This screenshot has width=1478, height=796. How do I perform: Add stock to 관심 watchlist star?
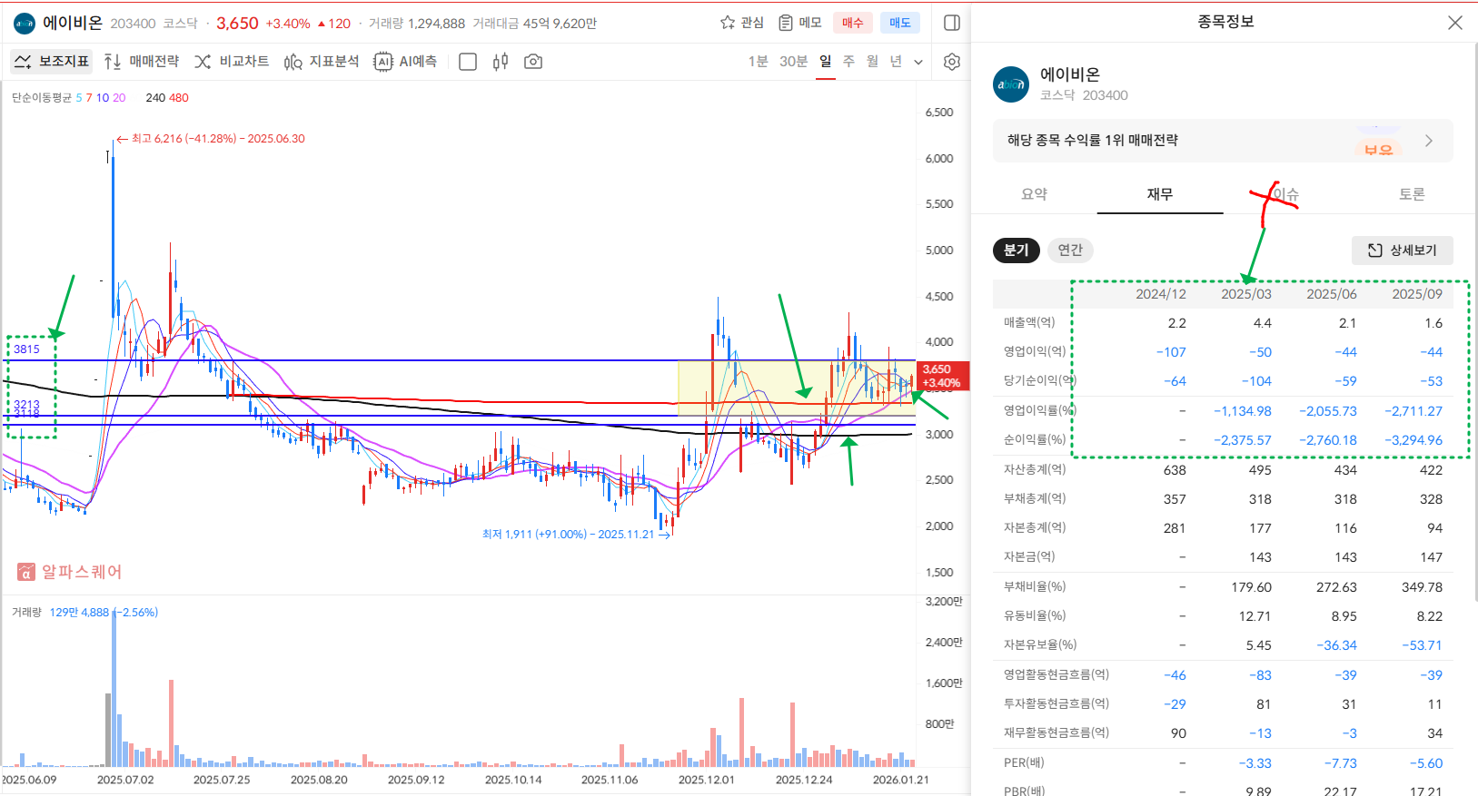(x=742, y=23)
